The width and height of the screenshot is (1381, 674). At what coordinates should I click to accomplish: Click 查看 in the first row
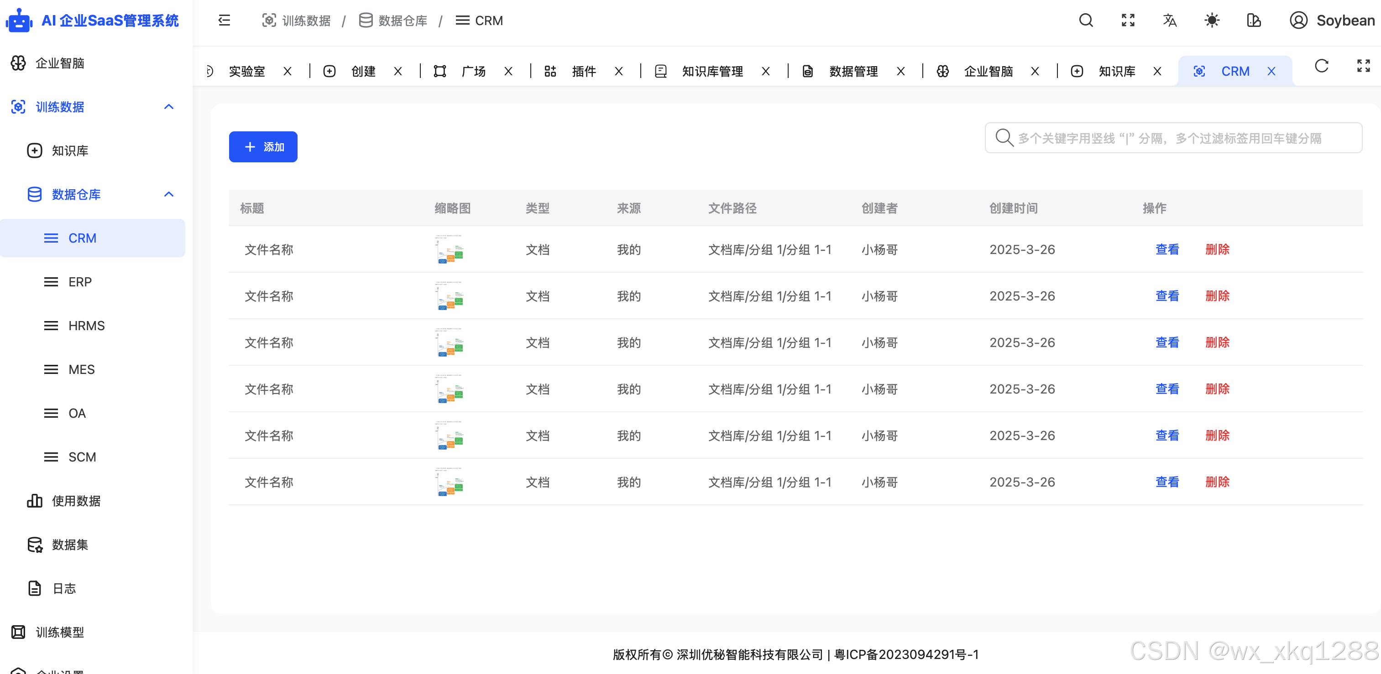click(x=1167, y=249)
